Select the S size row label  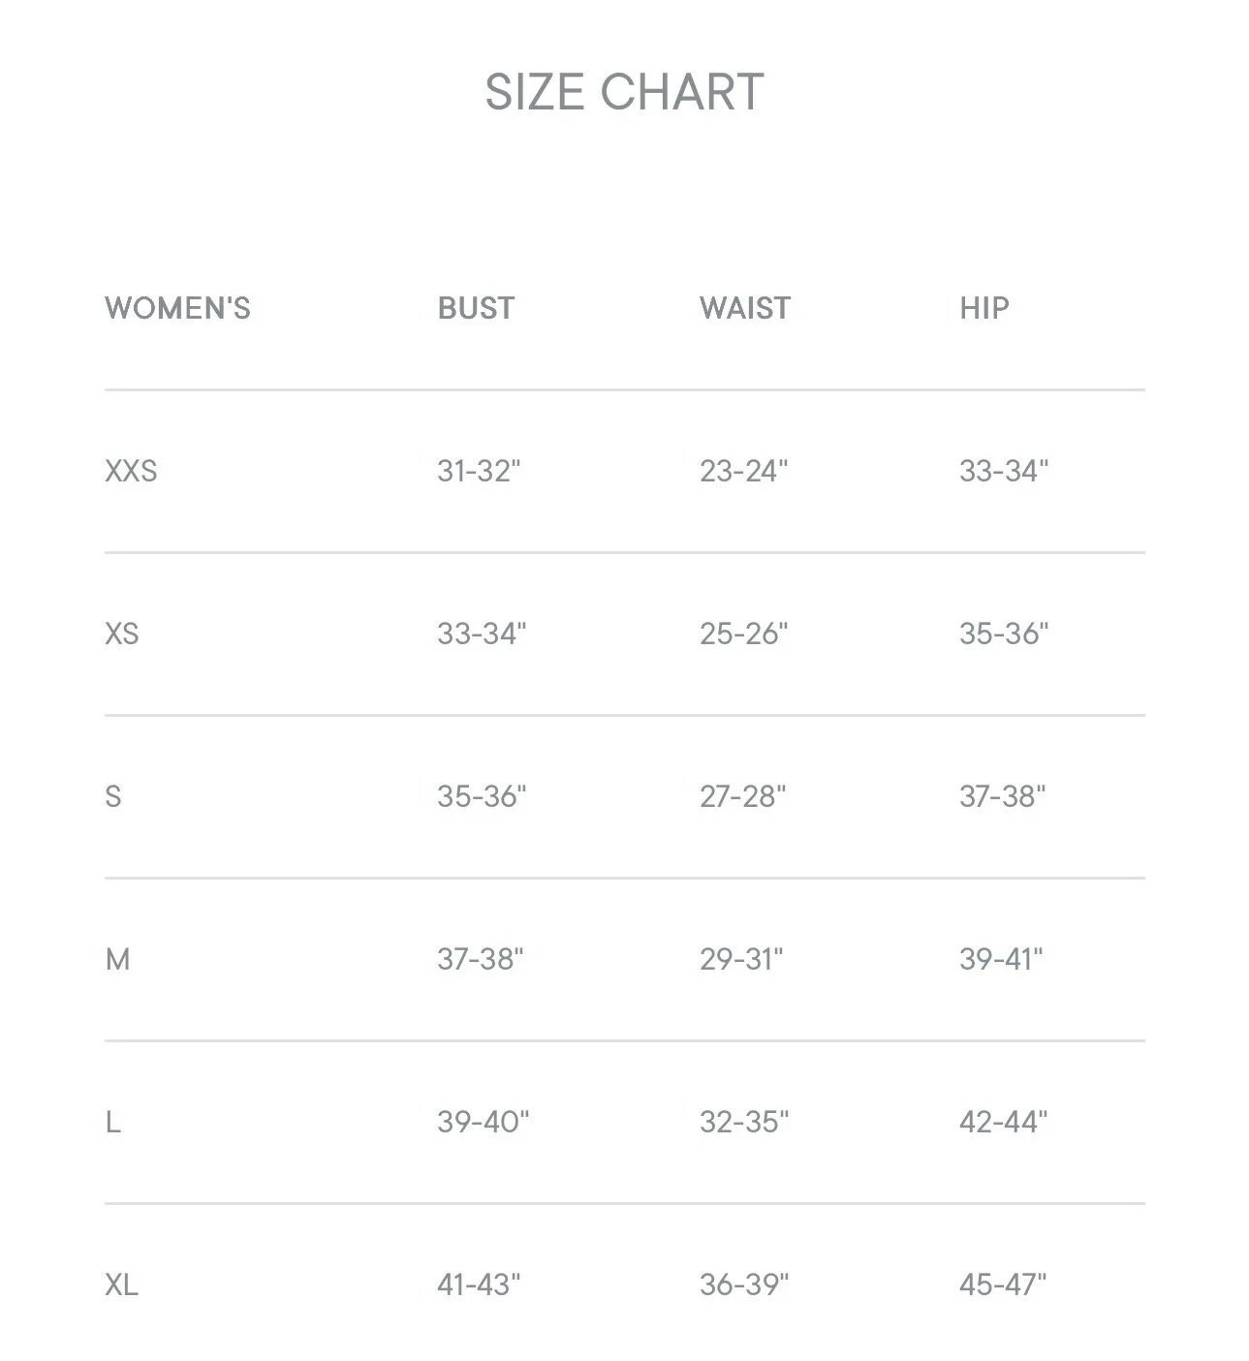[113, 796]
